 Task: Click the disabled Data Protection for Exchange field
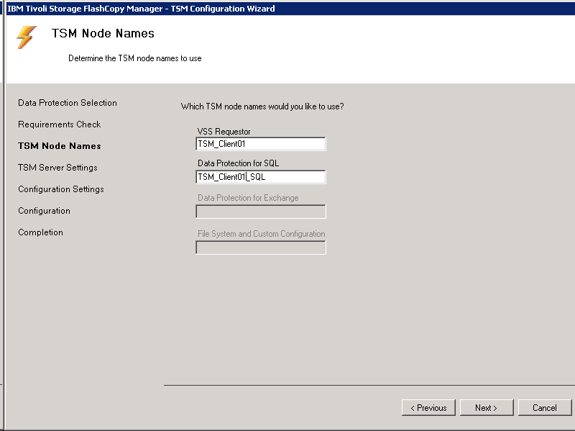tap(260, 212)
